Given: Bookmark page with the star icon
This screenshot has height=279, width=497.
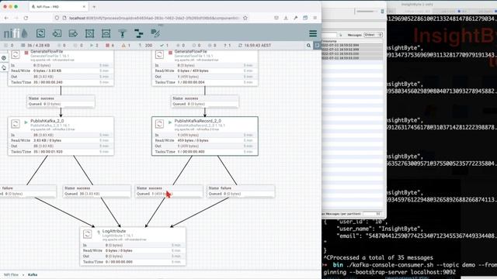Looking at the screenshot, I should (245, 18).
